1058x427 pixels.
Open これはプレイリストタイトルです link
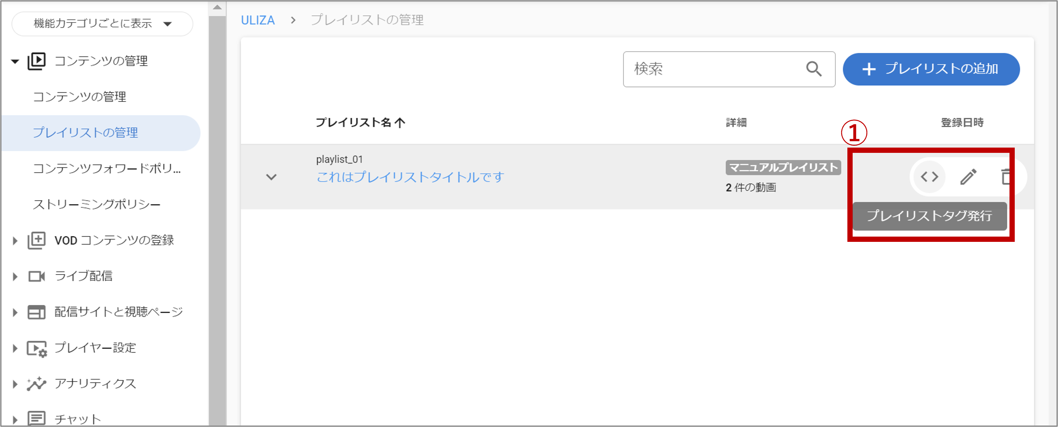click(x=410, y=177)
